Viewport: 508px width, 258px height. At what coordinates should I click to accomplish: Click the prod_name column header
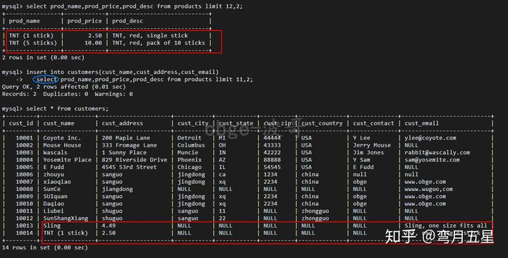(24, 21)
